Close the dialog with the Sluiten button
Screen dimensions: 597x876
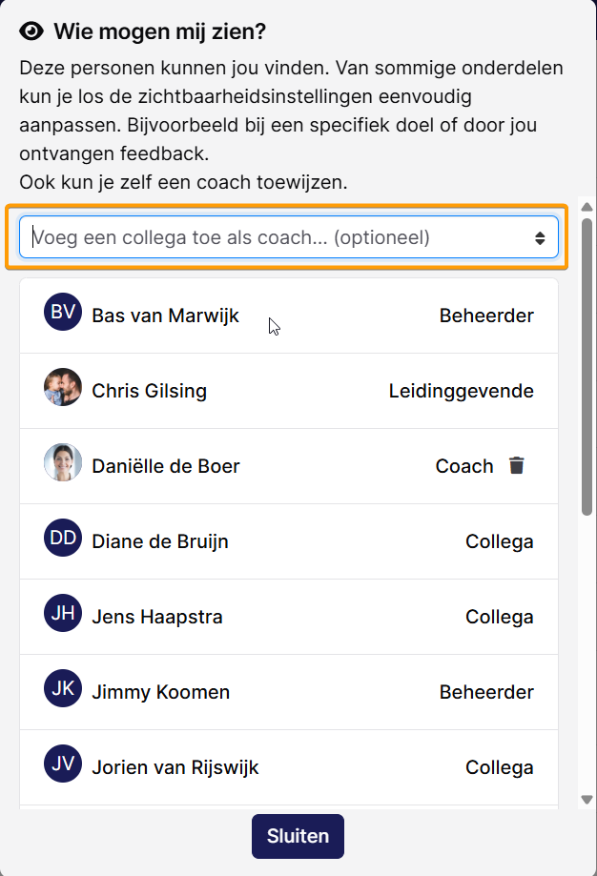[298, 836]
